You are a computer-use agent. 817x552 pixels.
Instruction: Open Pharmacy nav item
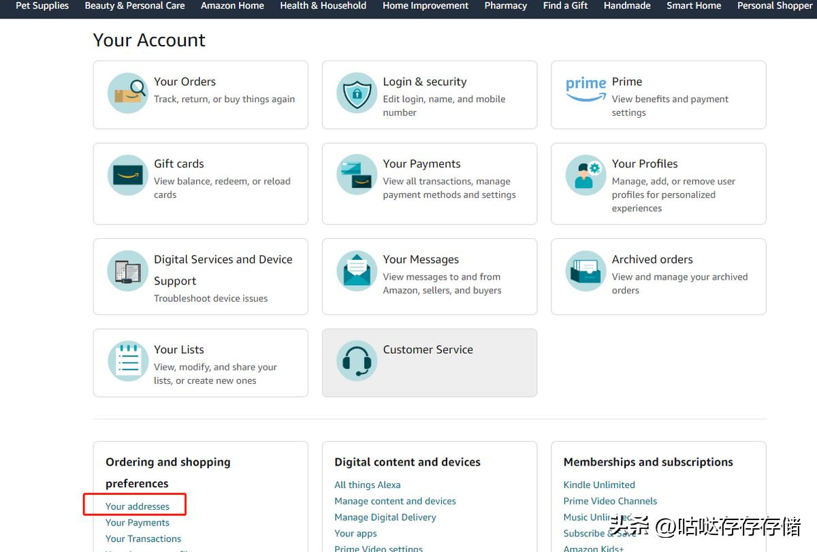pyautogui.click(x=506, y=5)
